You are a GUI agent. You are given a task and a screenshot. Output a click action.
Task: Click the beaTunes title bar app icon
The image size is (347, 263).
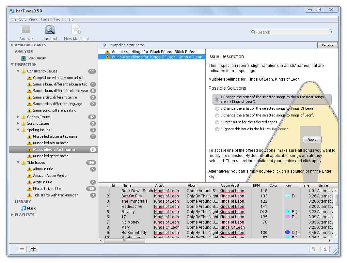[12, 11]
